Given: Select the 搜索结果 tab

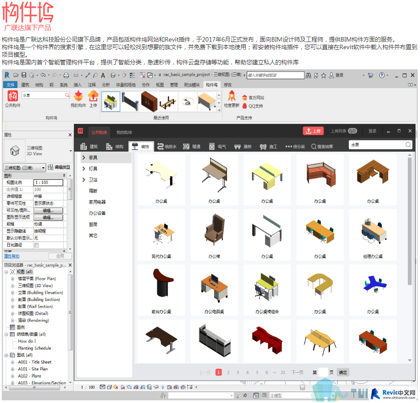Looking at the screenshot, I should pyautogui.click(x=322, y=147).
